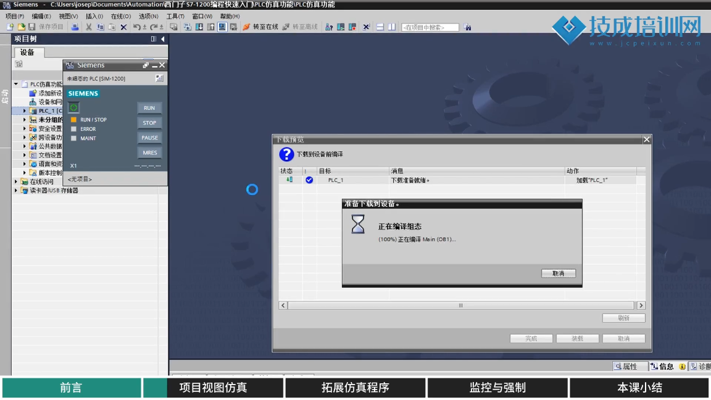
Task: Click the New project toolbar icon
Action: click(x=10, y=27)
